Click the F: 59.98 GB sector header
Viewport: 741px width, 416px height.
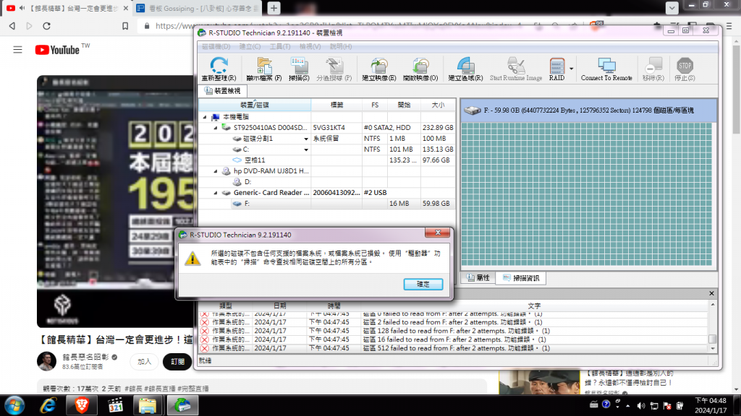[588, 110]
